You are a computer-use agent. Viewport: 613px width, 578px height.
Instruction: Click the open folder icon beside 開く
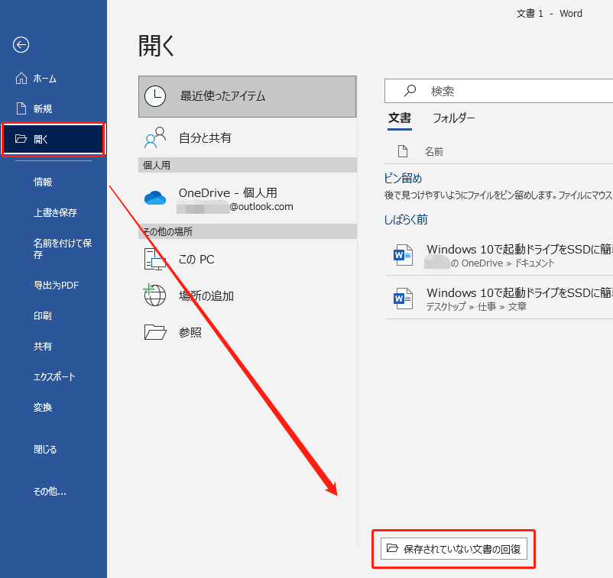21,139
